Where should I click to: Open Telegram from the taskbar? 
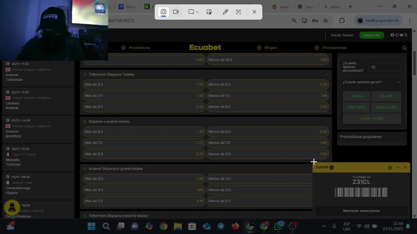pos(221,226)
